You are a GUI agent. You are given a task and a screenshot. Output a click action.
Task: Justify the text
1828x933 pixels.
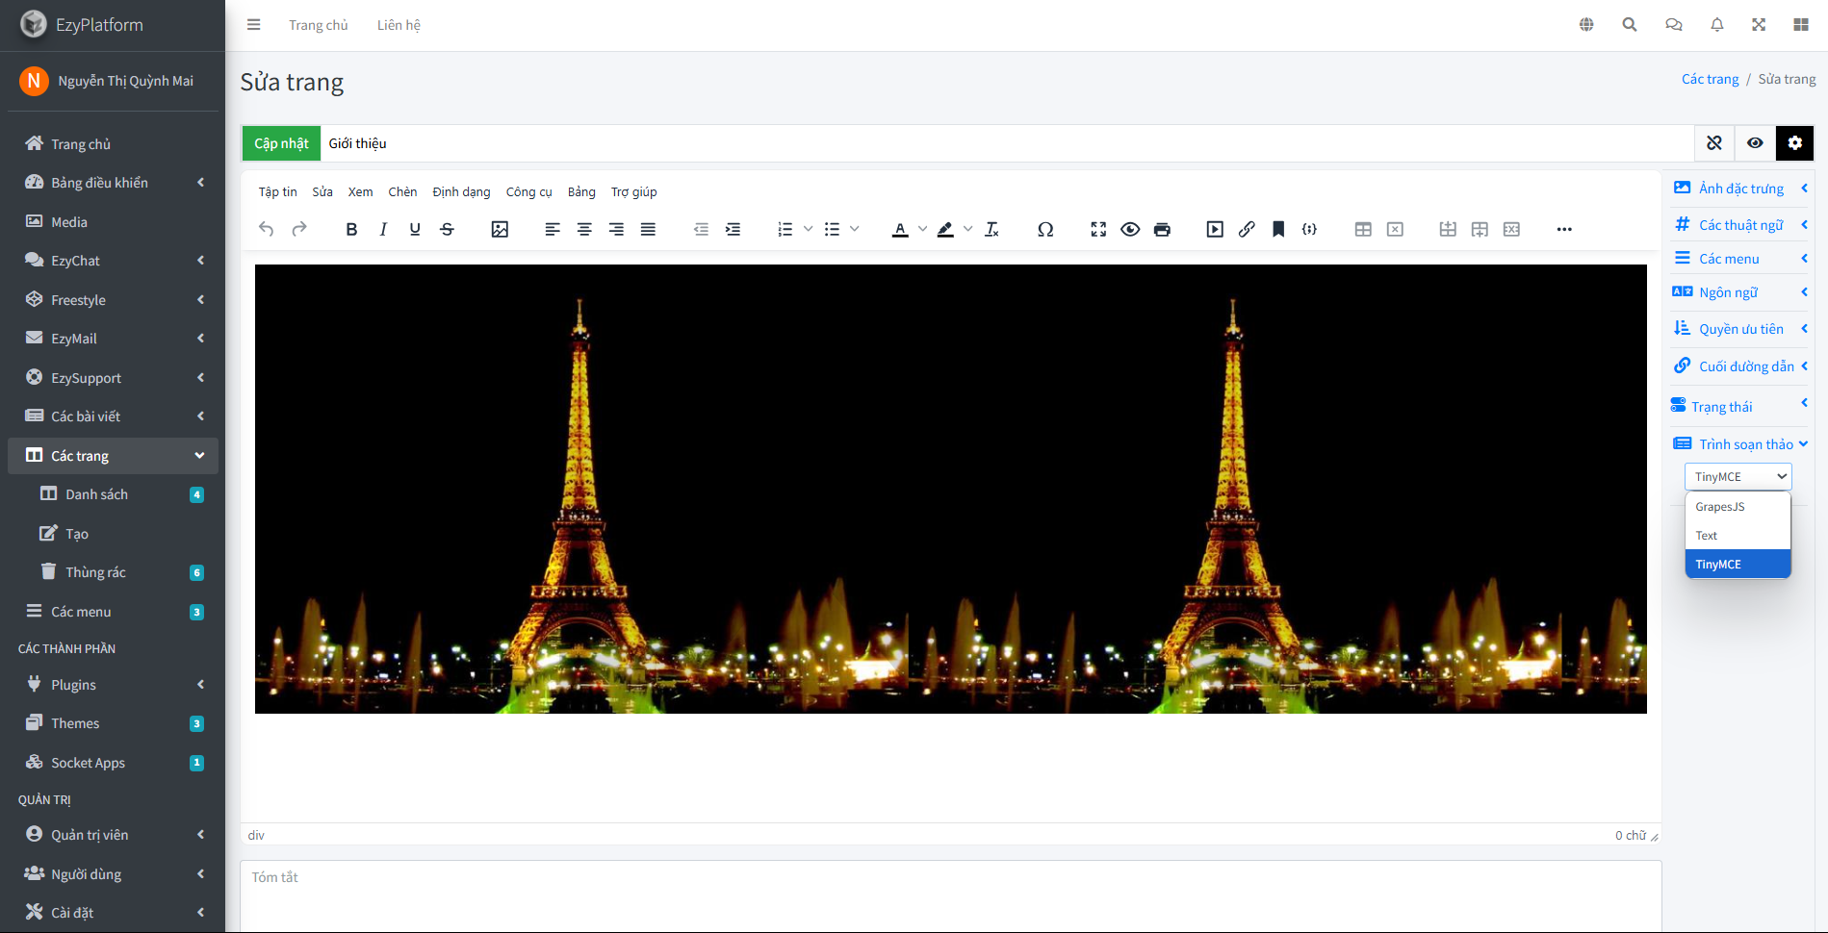point(648,229)
